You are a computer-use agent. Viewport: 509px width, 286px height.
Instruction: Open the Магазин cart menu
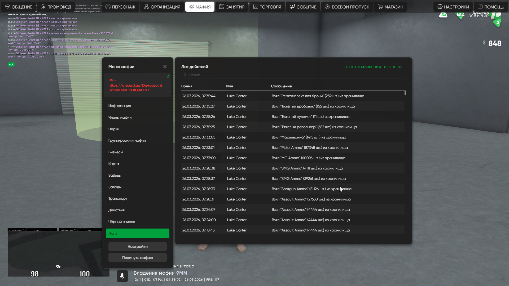pos(390,7)
